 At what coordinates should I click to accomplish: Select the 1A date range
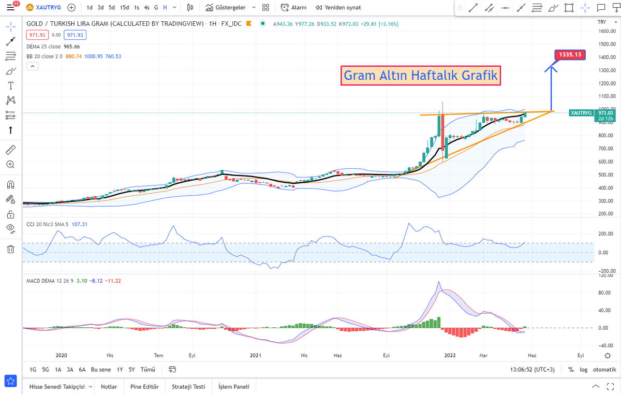58,370
